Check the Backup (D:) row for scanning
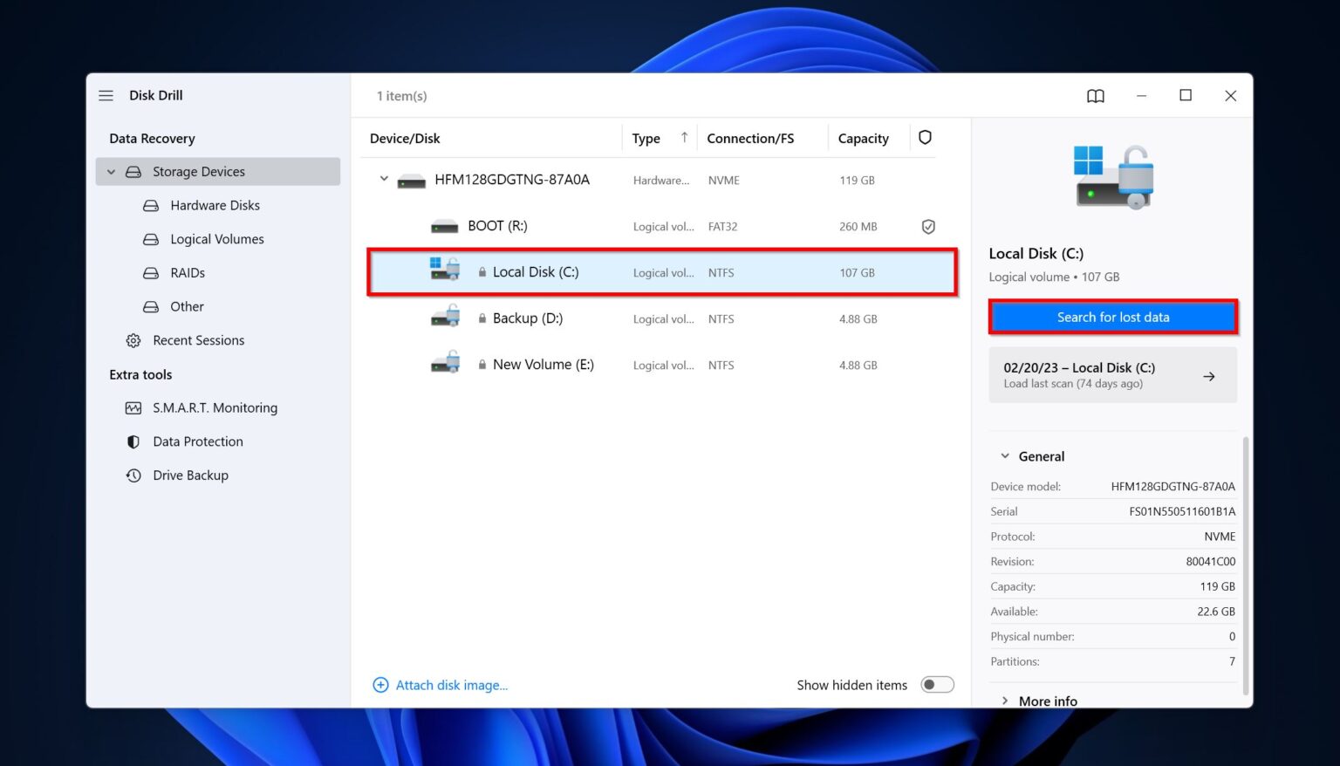The height and width of the screenshot is (766, 1340). pos(928,318)
